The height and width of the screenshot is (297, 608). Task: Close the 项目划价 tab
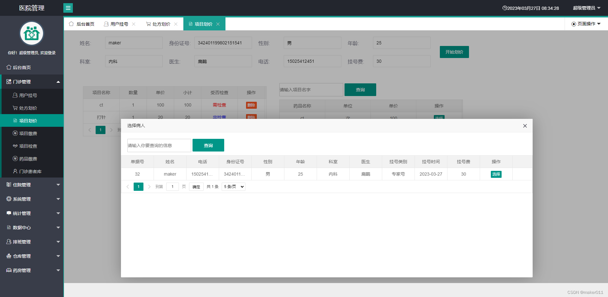(x=218, y=24)
